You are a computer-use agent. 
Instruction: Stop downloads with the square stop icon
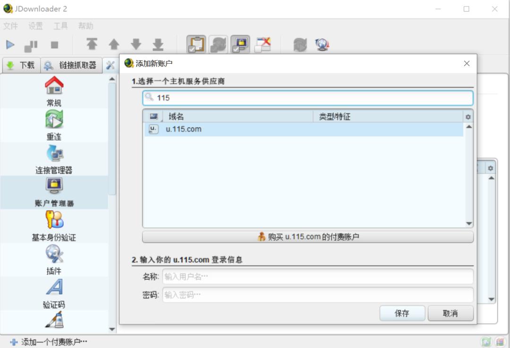click(53, 44)
